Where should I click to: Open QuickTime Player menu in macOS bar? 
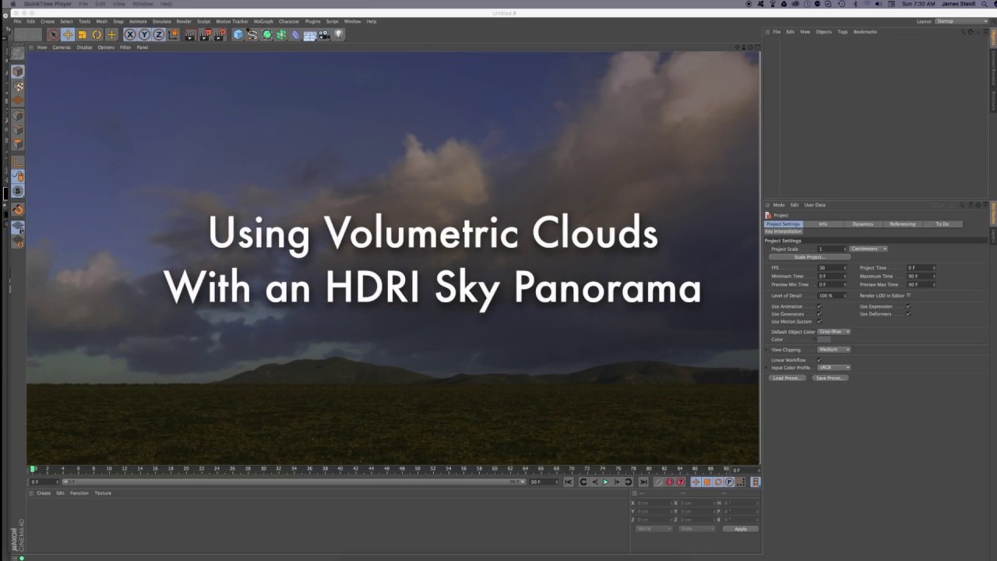click(x=48, y=4)
